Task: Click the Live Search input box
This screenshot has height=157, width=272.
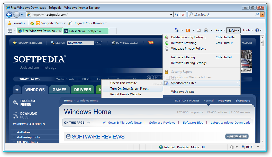Action: (222, 15)
